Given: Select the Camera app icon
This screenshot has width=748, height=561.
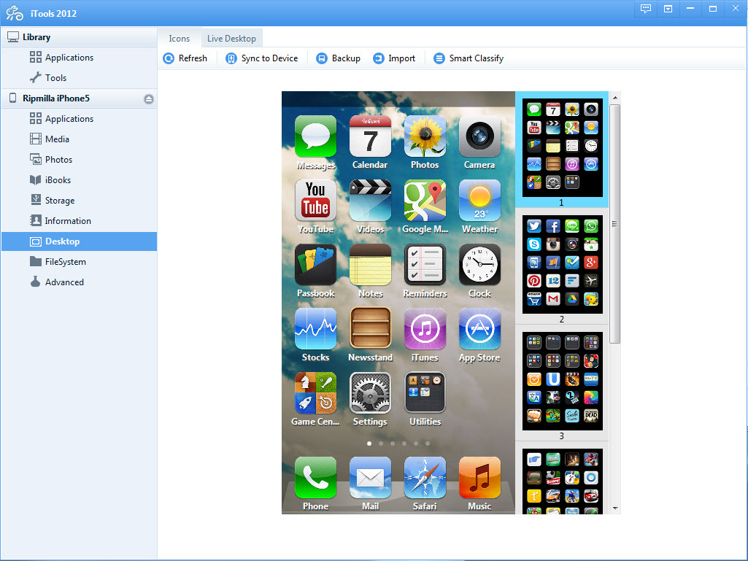Looking at the screenshot, I should point(479,136).
